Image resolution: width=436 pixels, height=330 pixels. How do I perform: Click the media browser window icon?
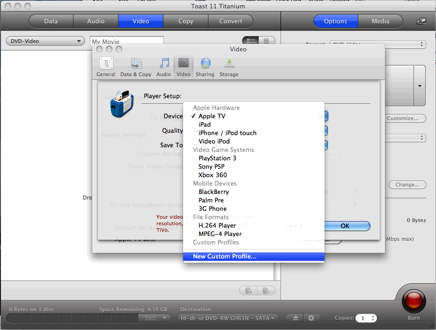[x=421, y=21]
